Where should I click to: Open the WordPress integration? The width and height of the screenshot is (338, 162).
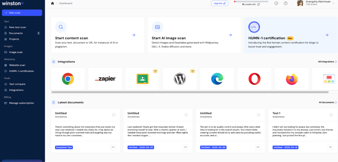point(180,79)
